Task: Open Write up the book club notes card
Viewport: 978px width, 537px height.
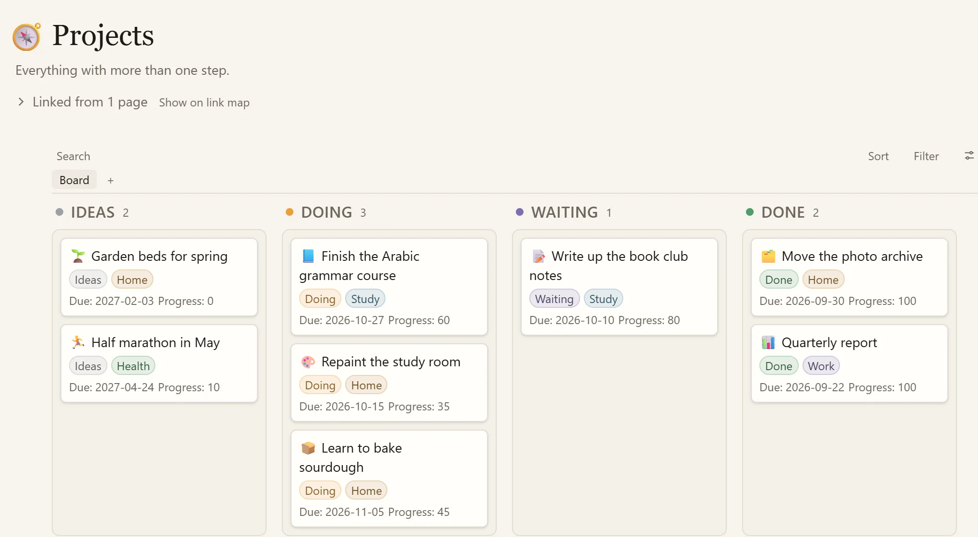Action: [x=619, y=287]
